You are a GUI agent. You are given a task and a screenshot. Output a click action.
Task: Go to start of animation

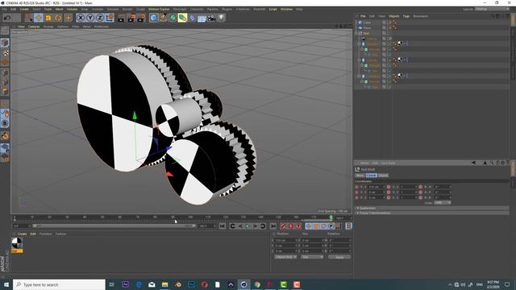223,226
